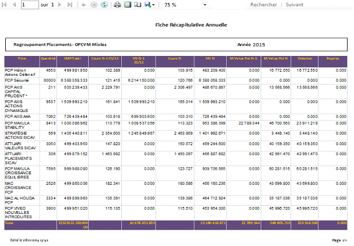Viewport: 354px width, 246px height.
Task: Refresh the report with green arrows icon
Action: pyautogui.click(x=104, y=5)
